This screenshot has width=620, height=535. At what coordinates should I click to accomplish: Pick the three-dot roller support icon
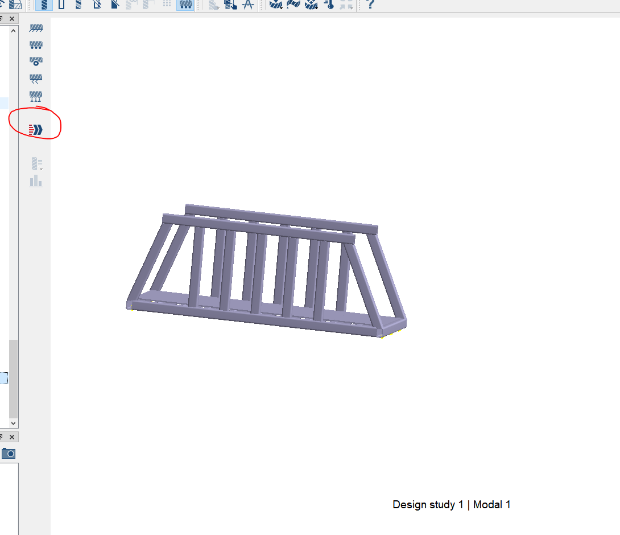click(x=36, y=45)
